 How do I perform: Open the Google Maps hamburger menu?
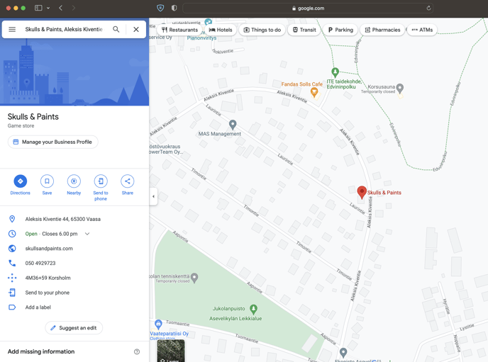pyautogui.click(x=12, y=29)
